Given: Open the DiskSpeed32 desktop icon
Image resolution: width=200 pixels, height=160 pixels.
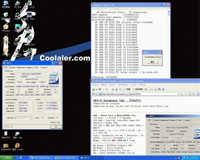Looking at the screenshot, I should coord(6,147).
